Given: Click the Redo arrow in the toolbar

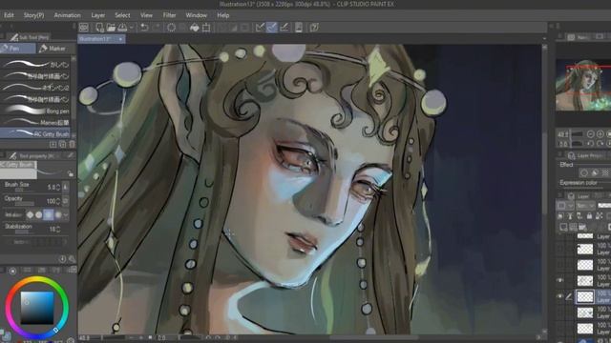Looking at the screenshot, I should tap(157, 28).
